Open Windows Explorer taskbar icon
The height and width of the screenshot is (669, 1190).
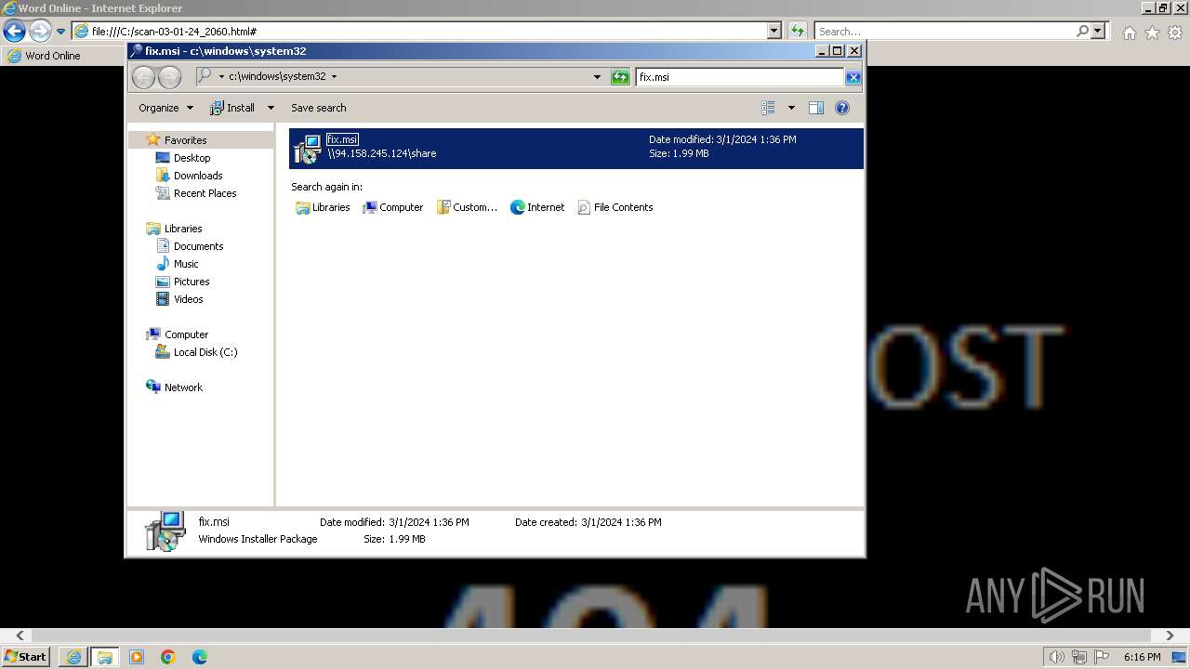(x=104, y=657)
